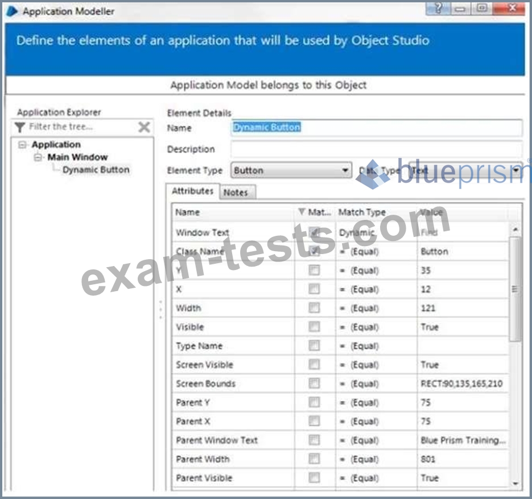The height and width of the screenshot is (499, 532).
Task: Toggle Match checkbox for Class Name
Action: pos(315,251)
